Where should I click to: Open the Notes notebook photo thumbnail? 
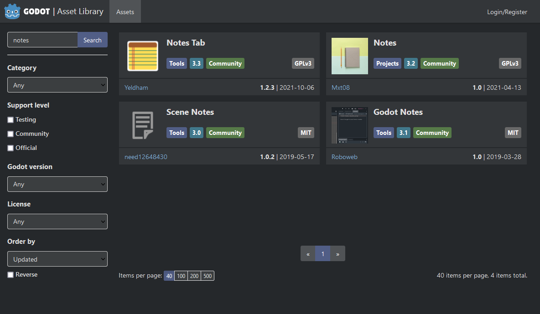(x=349, y=56)
